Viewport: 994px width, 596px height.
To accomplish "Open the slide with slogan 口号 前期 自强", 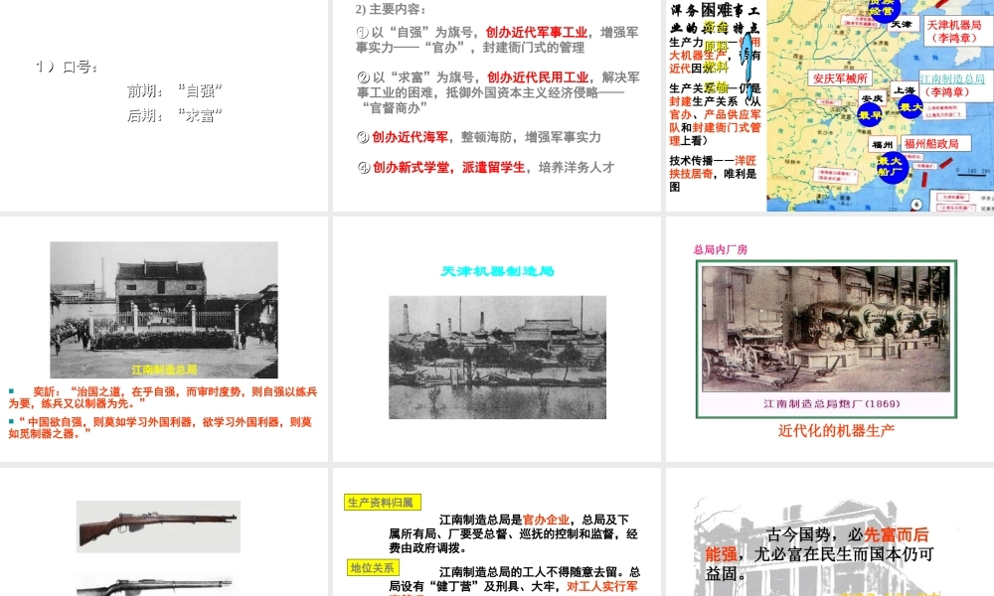I will (164, 105).
